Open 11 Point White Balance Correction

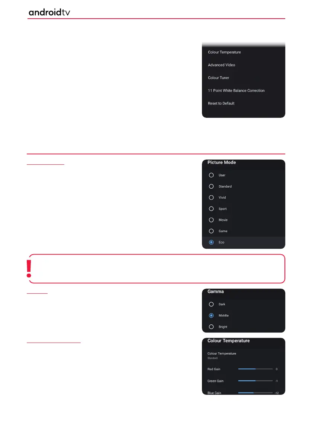pos(243,91)
